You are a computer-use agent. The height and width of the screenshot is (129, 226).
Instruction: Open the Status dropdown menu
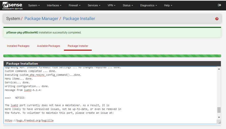(x=128, y=5)
